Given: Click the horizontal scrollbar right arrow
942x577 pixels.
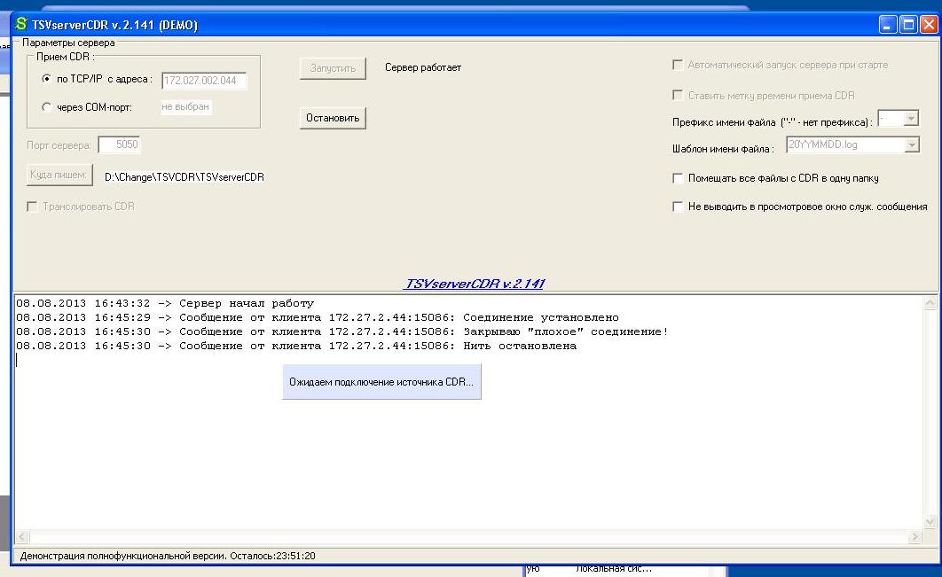Looking at the screenshot, I should [915, 536].
